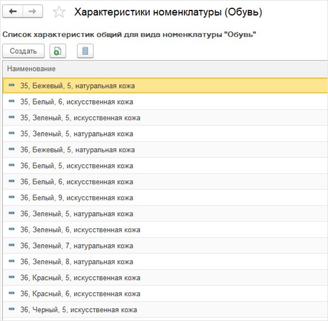
Task: Click the icon of row 36, Зеленый, 6, искусственная кожа
Action: (x=12, y=230)
